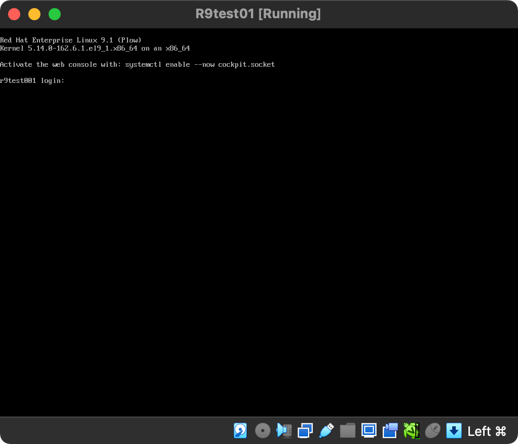Minimize the R9test01 window with yellow button

(34, 14)
